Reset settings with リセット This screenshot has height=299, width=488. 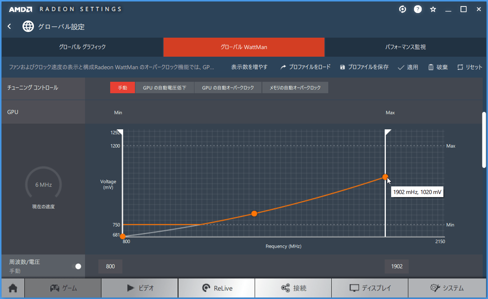(470, 67)
